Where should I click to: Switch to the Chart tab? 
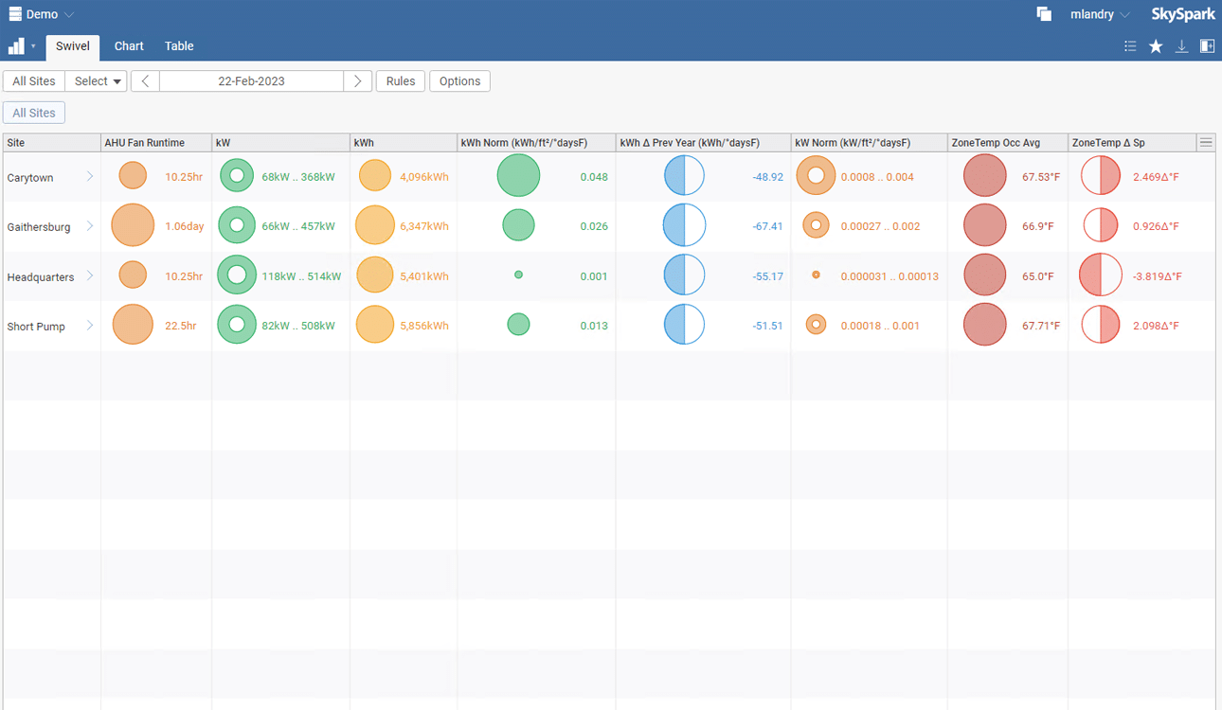point(129,46)
